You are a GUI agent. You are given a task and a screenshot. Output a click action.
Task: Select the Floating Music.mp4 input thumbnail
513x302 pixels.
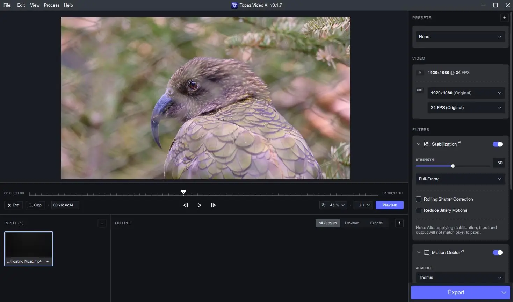tap(29, 249)
